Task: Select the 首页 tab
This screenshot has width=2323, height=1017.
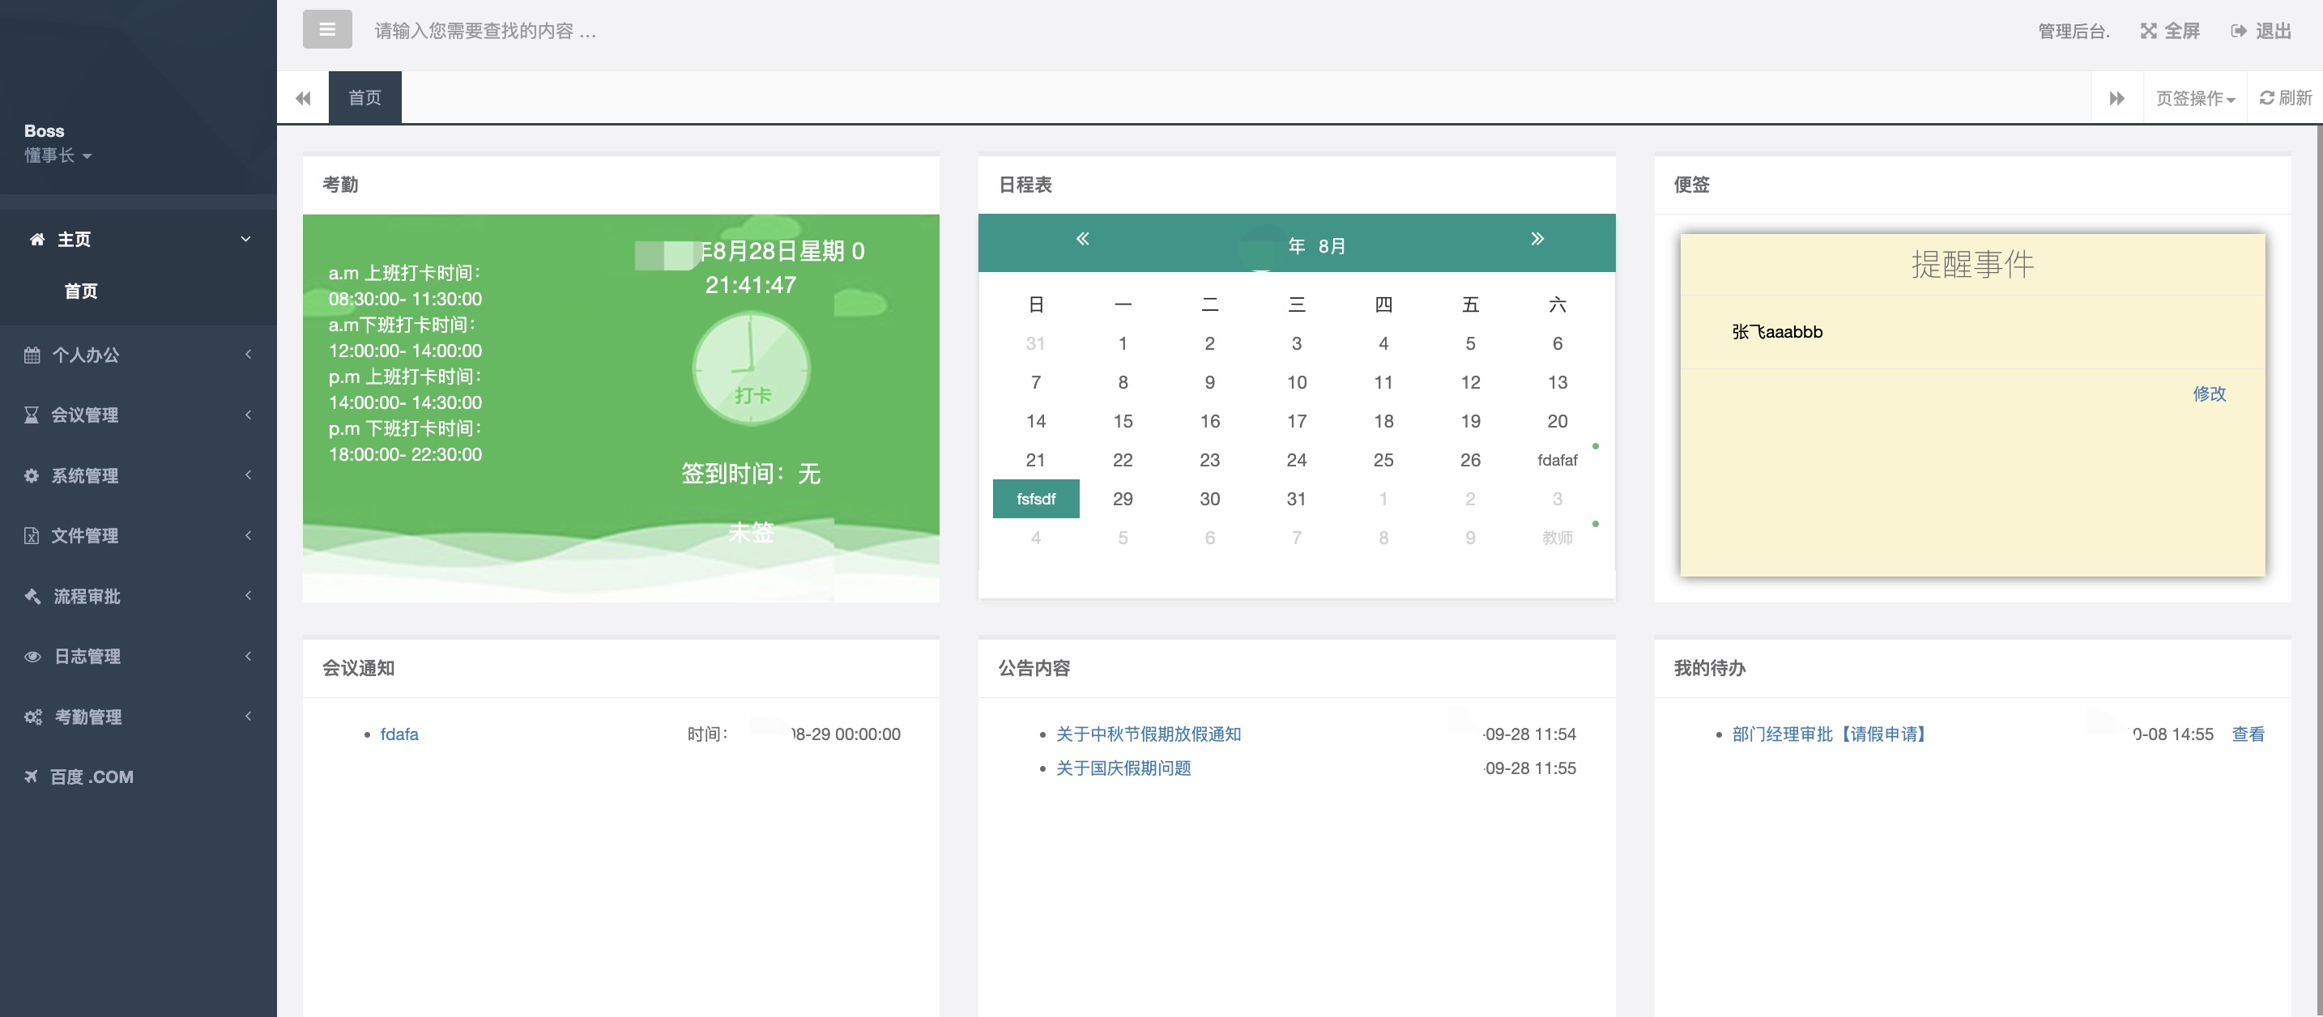Action: point(364,96)
